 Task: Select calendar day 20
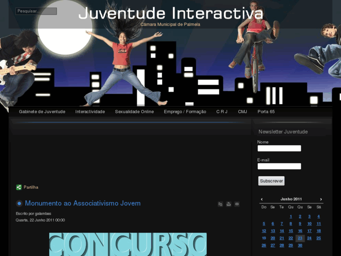[x=273, y=238]
